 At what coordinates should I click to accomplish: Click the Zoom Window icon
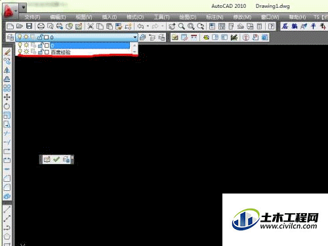pyautogui.click(x=191, y=26)
